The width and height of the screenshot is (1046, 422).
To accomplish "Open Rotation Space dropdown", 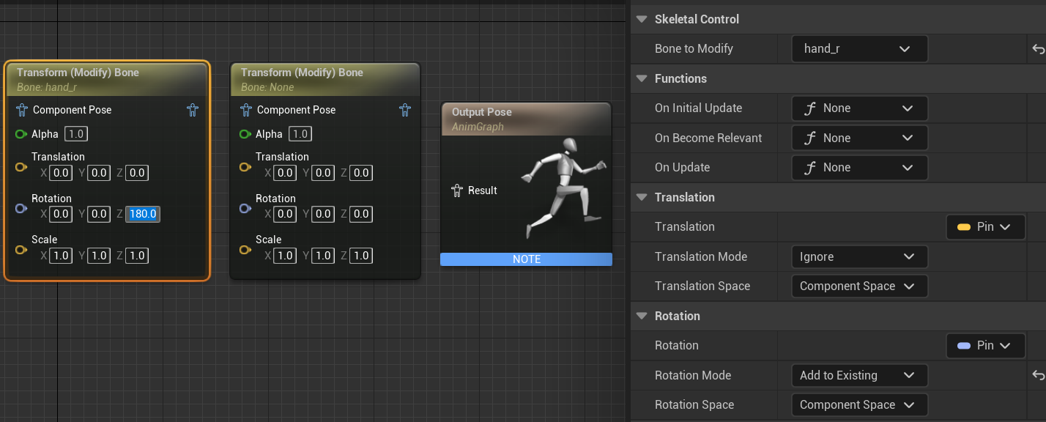I will pyautogui.click(x=860, y=404).
